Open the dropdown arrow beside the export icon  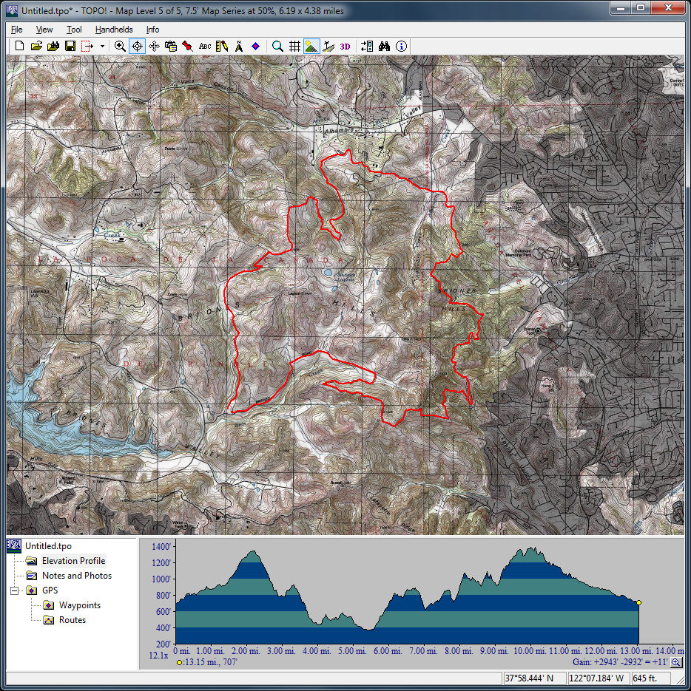[102, 46]
